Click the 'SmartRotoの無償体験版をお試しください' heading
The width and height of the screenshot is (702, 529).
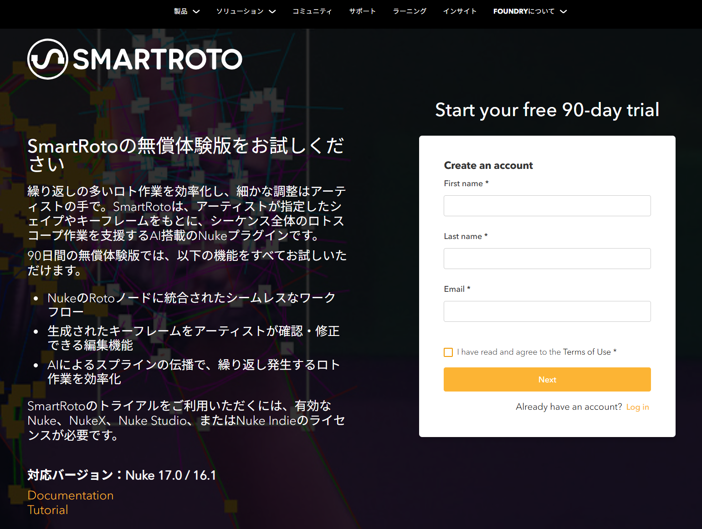point(186,155)
